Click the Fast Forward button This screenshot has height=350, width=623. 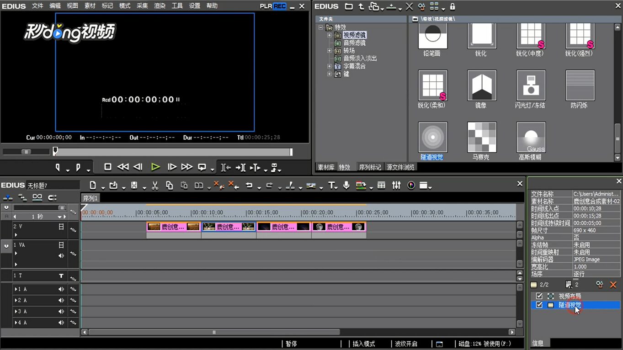186,167
